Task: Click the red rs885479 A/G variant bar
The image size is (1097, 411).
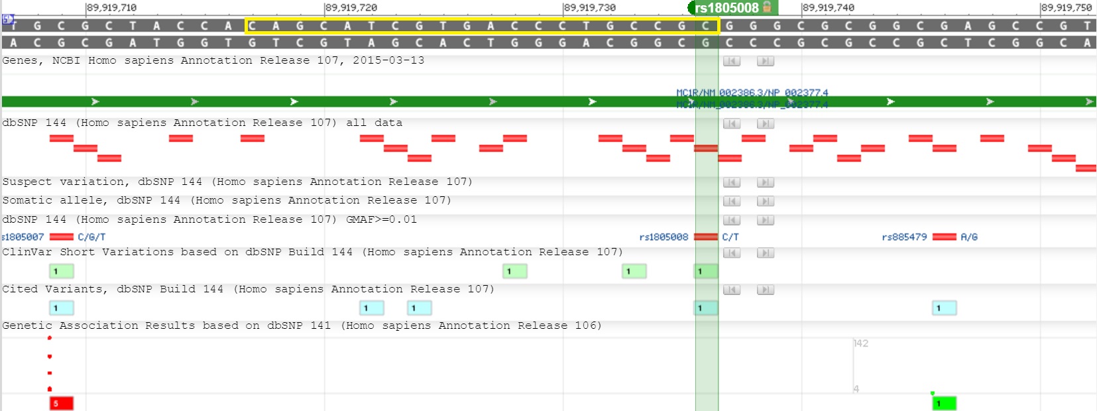Action: [944, 237]
